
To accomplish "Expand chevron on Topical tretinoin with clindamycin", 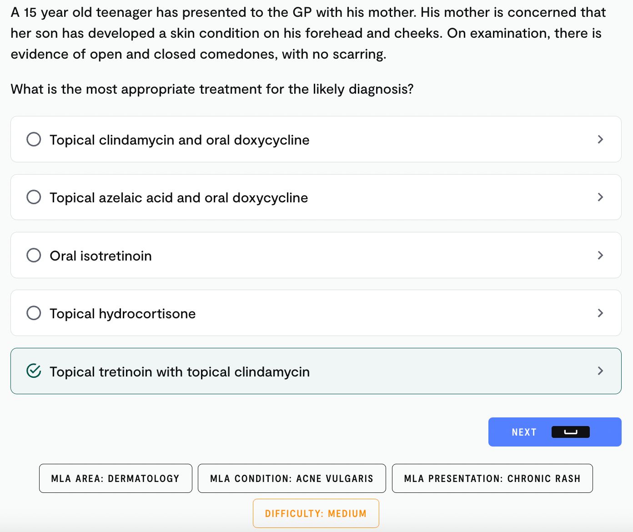I will 600,371.
